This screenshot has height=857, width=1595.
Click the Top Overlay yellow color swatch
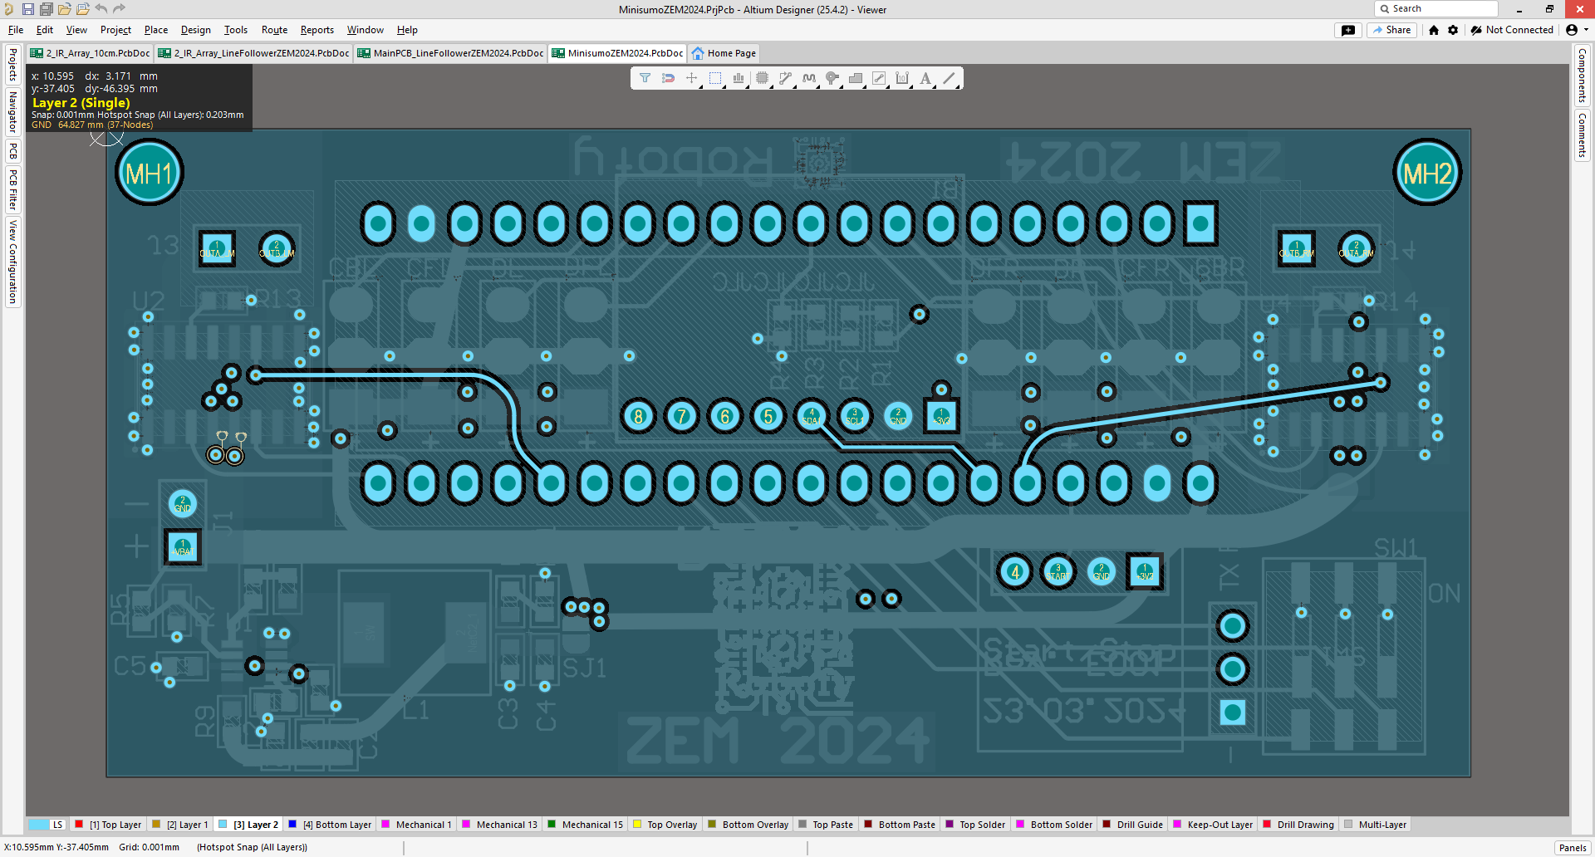pyautogui.click(x=637, y=825)
